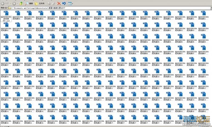The image size is (212, 127).
Task: Go up one folder level
Action: pyautogui.click(x=21, y=3)
